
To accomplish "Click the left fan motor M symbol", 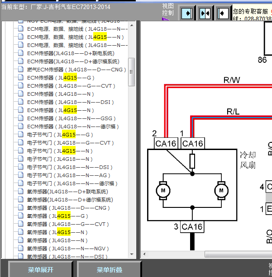I will click(x=163, y=191).
